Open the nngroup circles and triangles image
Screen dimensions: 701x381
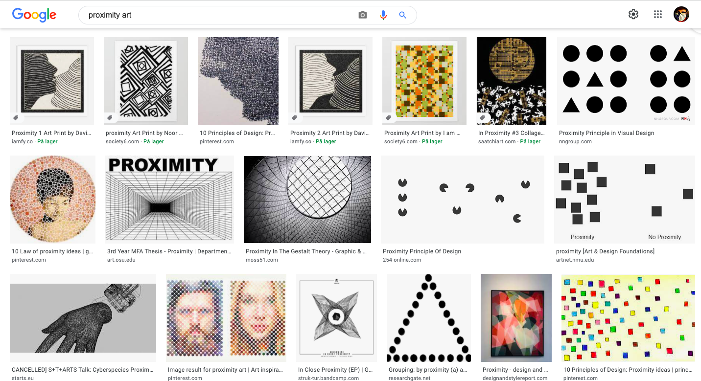point(626,81)
